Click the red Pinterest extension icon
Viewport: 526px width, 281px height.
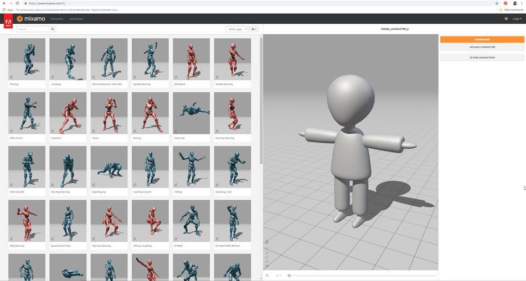(506, 3)
